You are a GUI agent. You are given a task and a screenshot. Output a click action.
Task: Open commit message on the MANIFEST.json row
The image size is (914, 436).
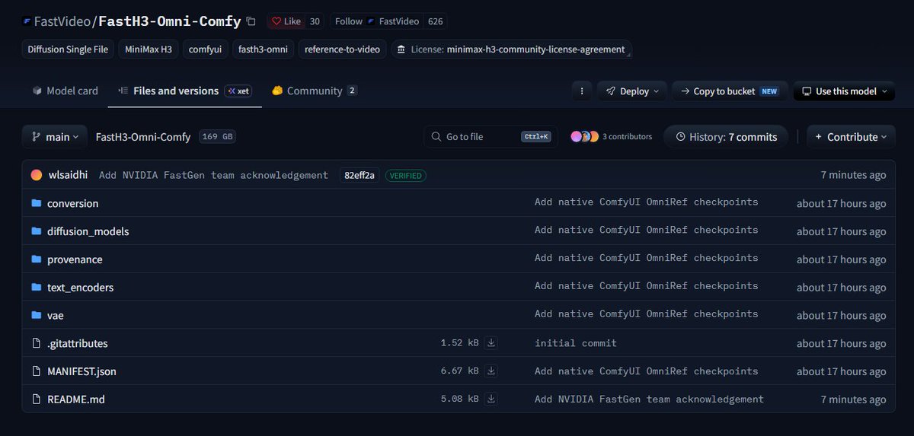(x=647, y=371)
